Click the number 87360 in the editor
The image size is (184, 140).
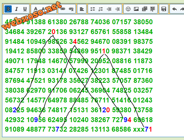coord(143,81)
